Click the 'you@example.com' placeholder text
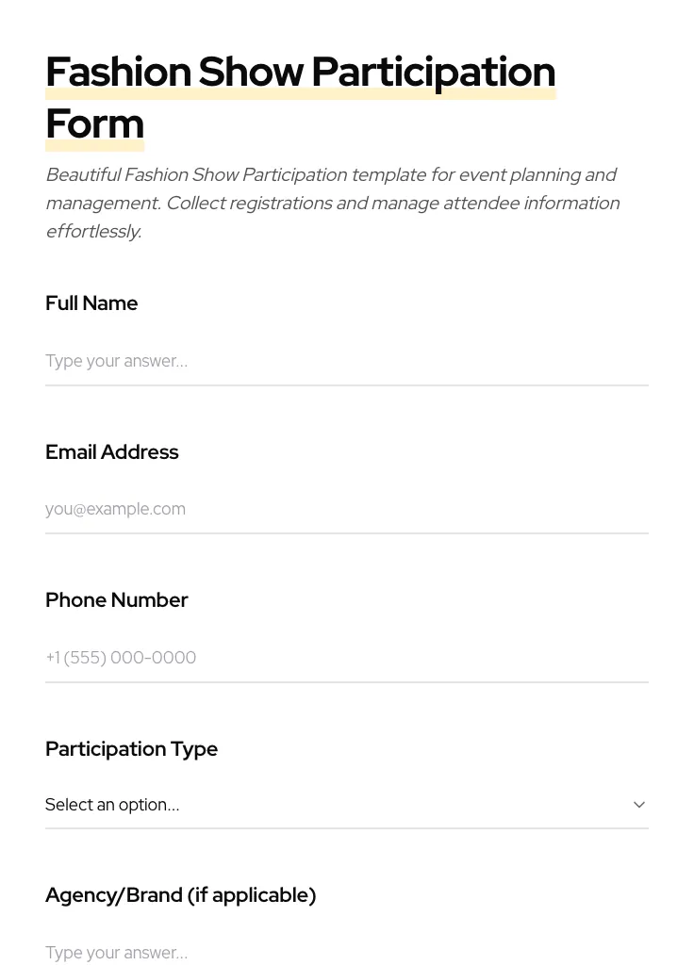 tap(115, 509)
